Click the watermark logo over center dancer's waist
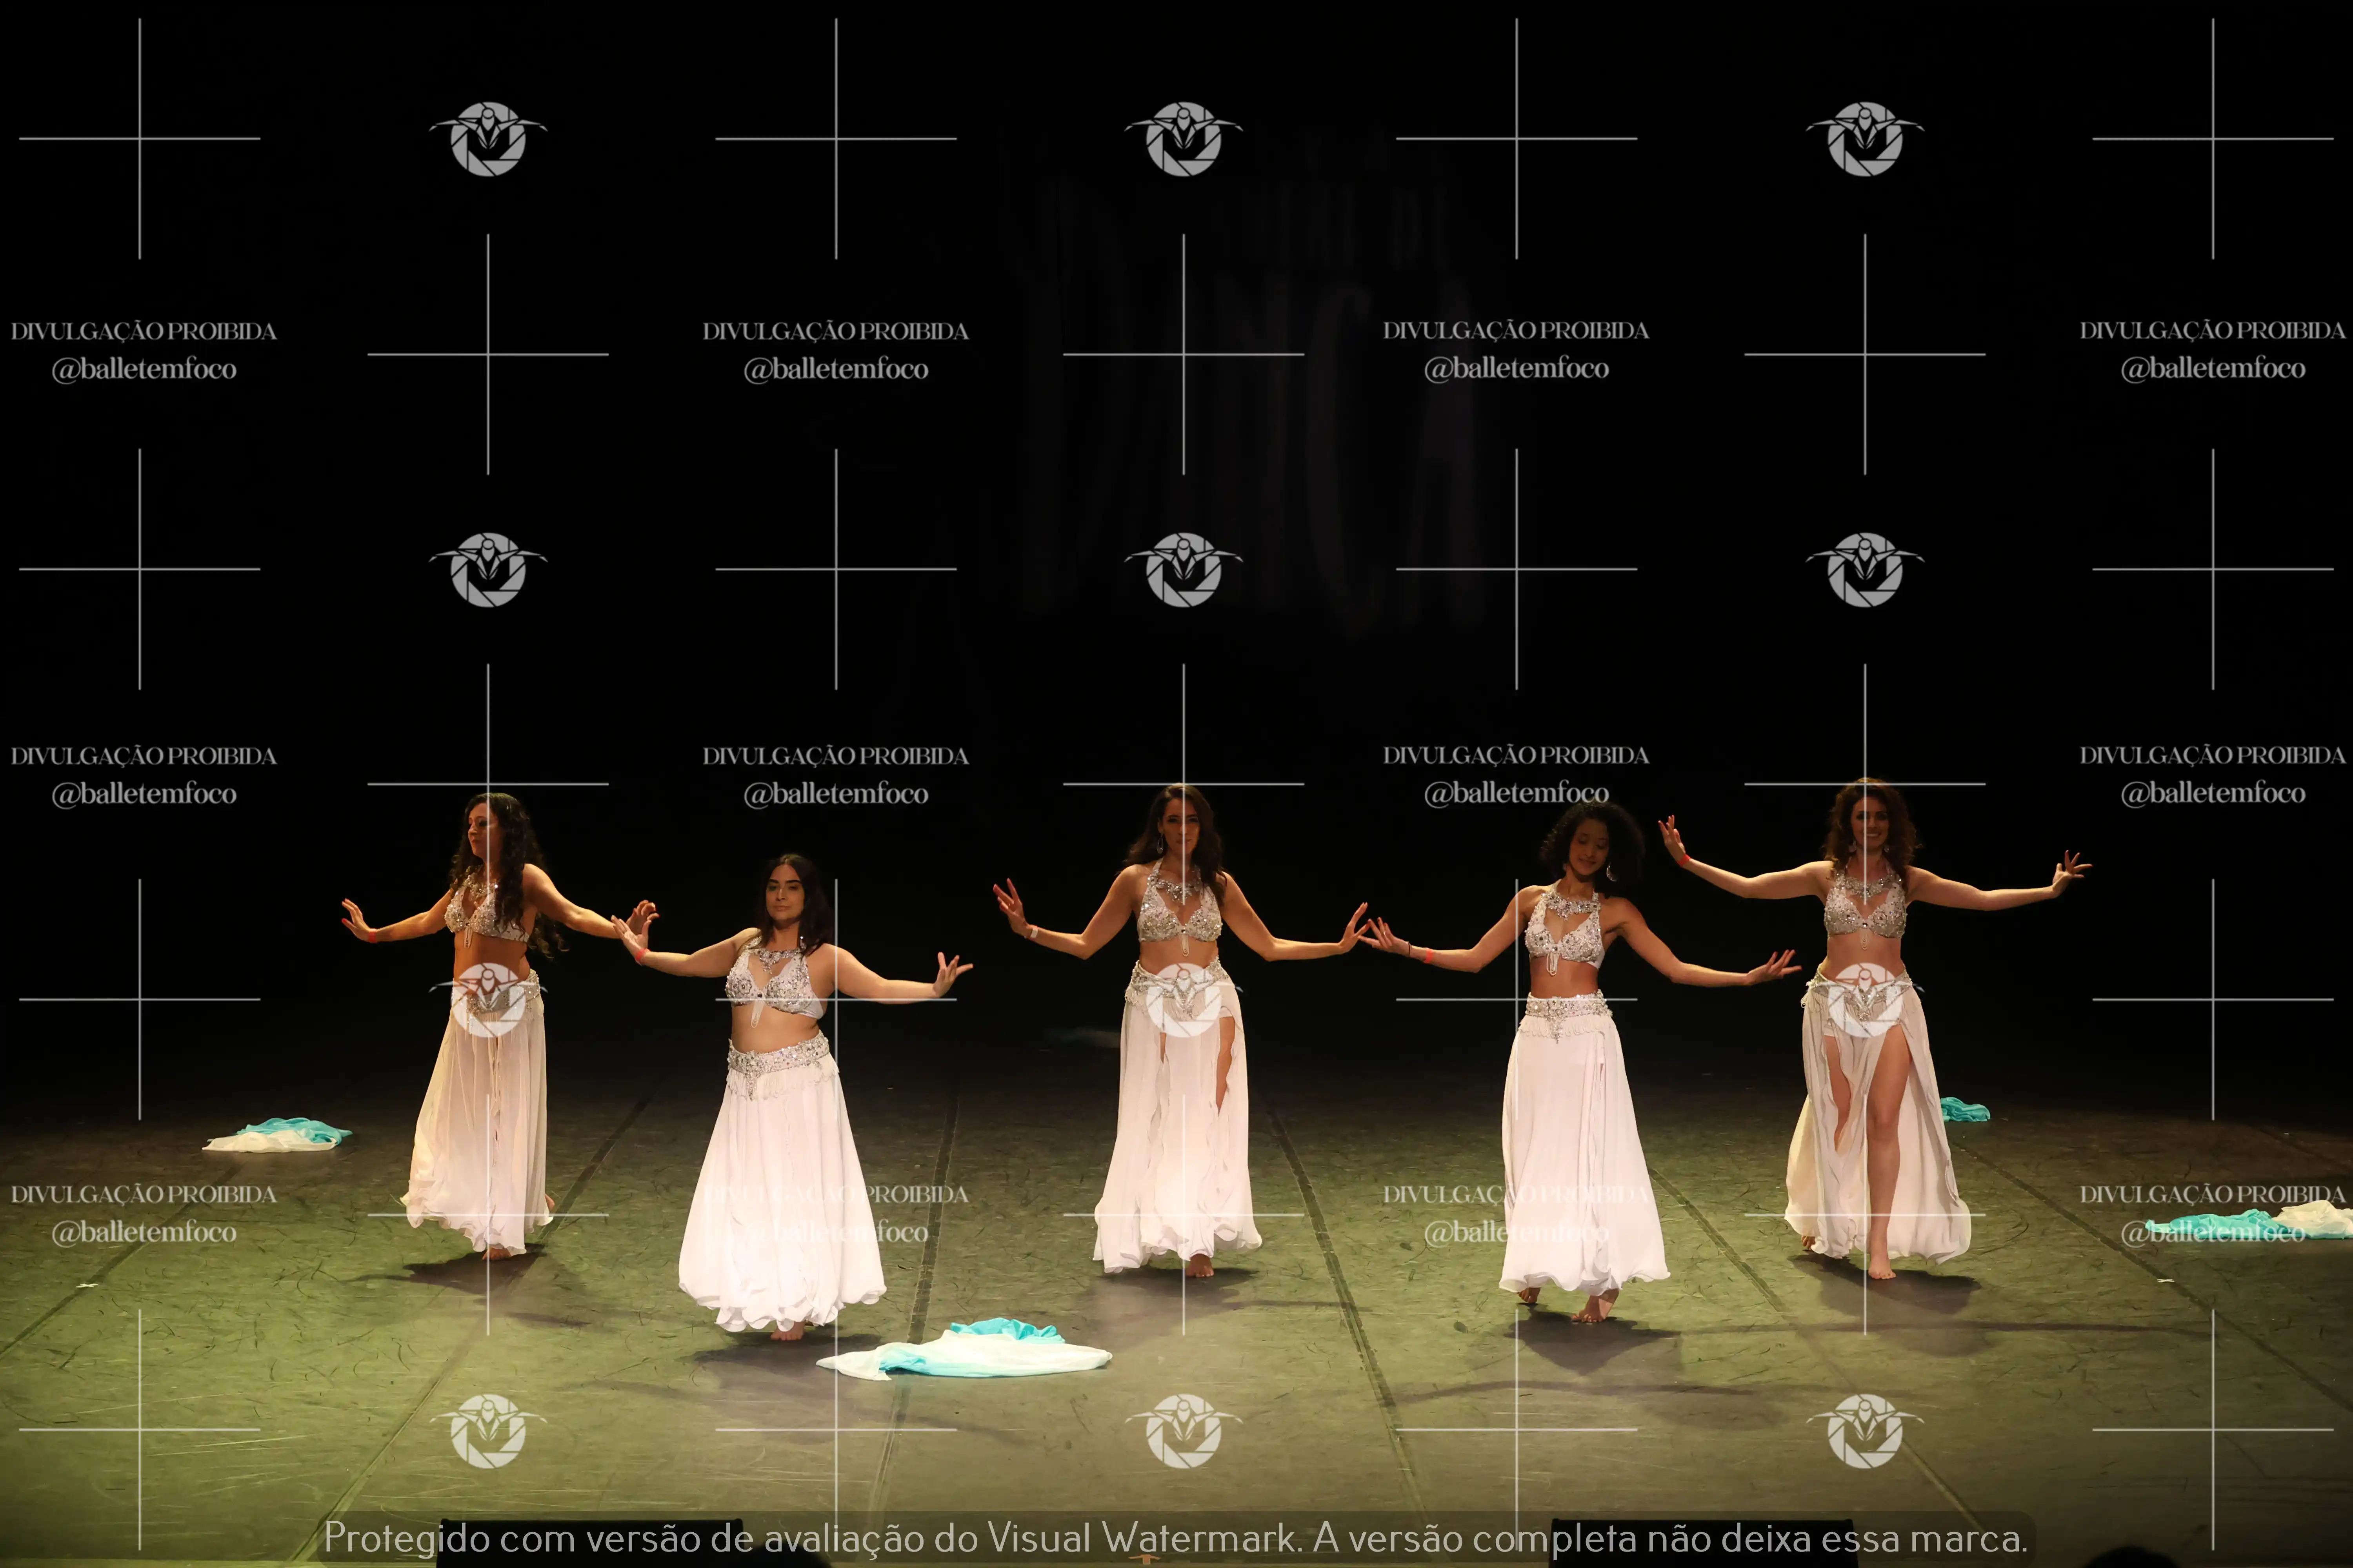The width and height of the screenshot is (2353, 1568). 1184,1000
